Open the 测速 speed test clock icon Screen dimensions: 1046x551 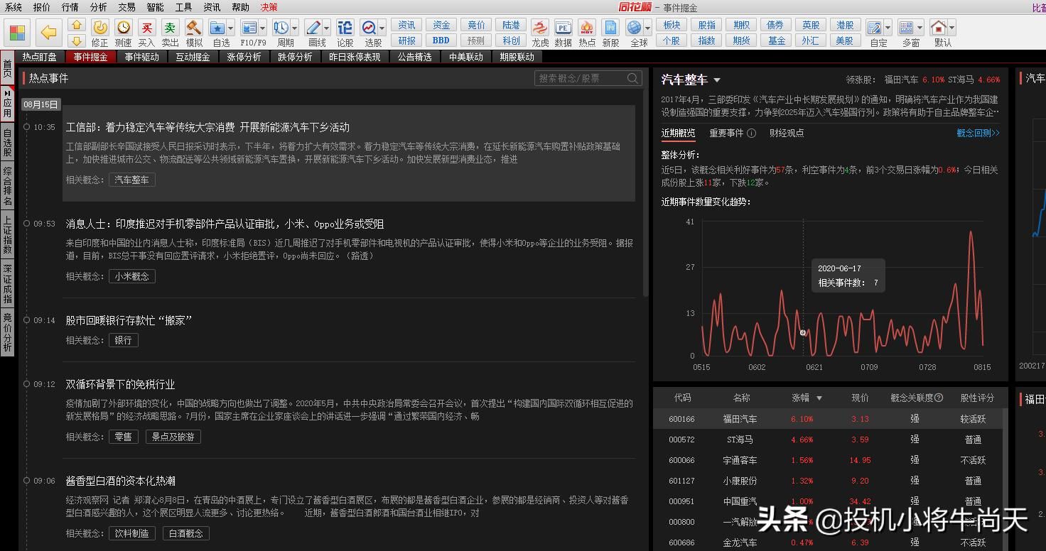pyautogui.click(x=124, y=28)
